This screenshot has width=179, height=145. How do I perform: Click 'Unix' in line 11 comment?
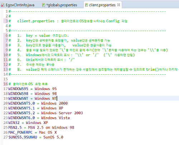tap(30, 60)
